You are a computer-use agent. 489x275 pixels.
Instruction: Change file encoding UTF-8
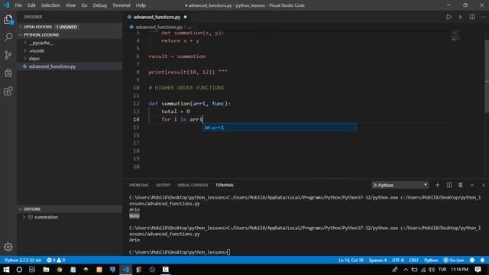click(397, 260)
